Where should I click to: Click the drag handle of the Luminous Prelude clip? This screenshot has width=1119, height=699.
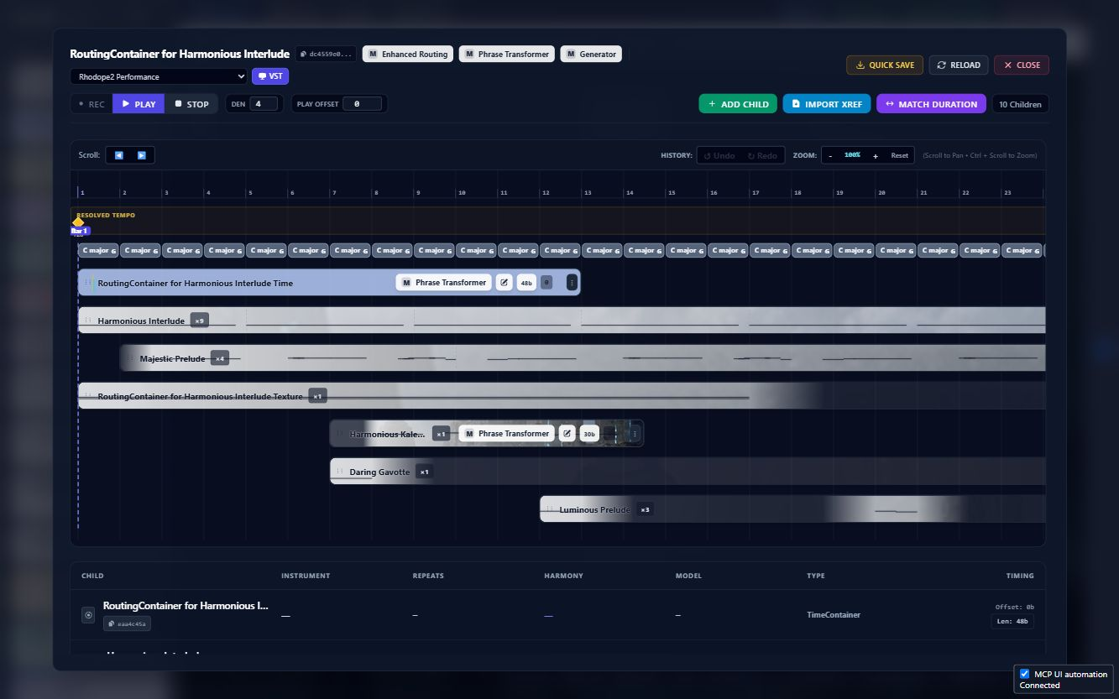(x=549, y=509)
